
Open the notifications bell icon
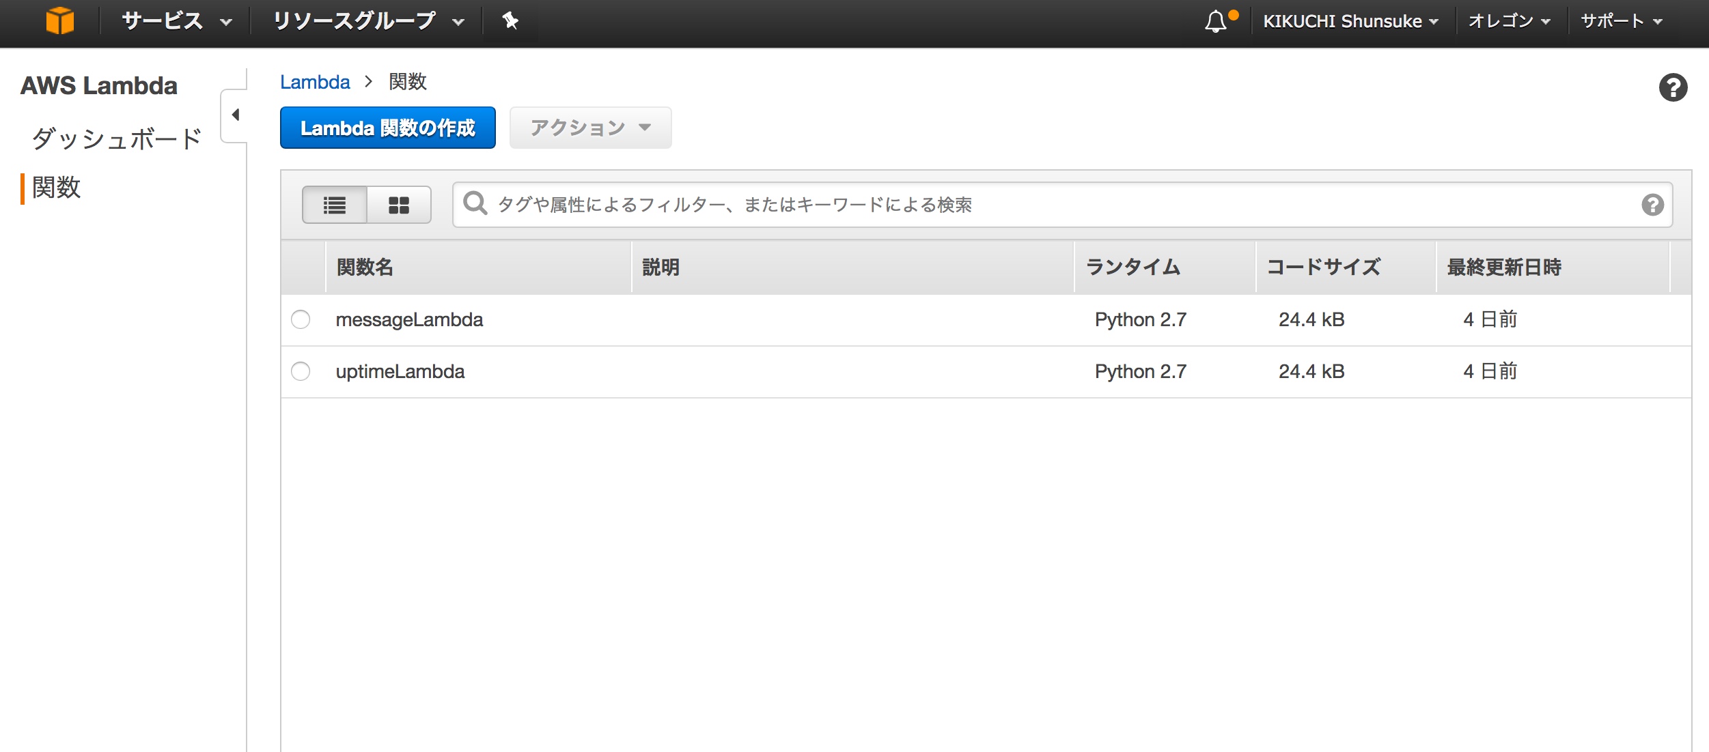(1216, 21)
